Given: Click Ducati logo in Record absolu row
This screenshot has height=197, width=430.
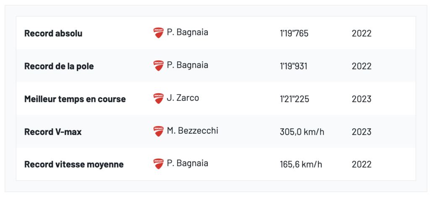Looking at the screenshot, I should point(158,33).
